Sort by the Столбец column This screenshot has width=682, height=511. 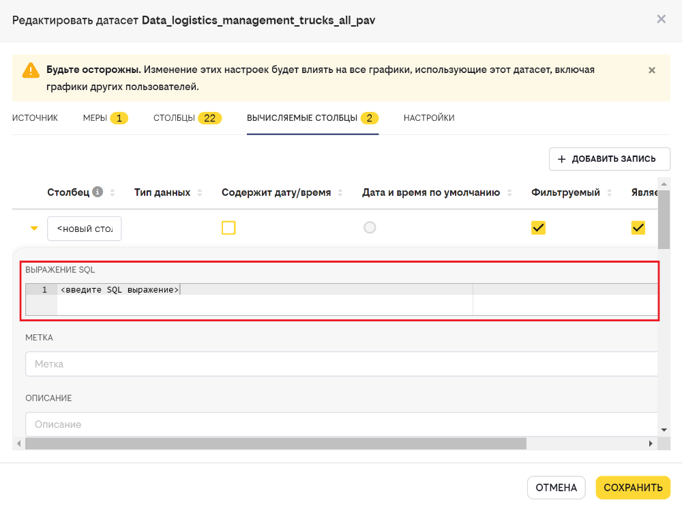[x=113, y=192]
